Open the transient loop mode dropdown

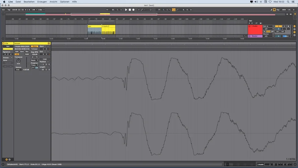click(x=33, y=68)
